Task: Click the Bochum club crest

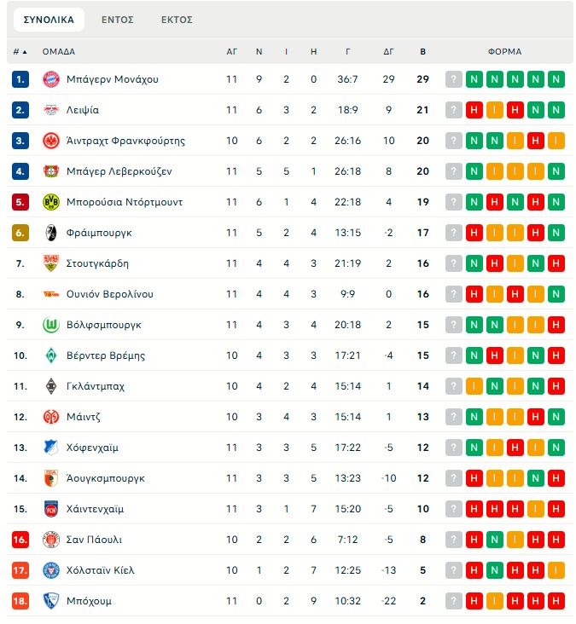Action: click(51, 601)
